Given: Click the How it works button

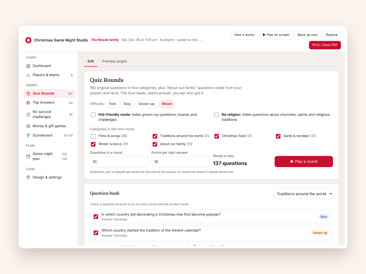Looking at the screenshot, I should tap(244, 35).
